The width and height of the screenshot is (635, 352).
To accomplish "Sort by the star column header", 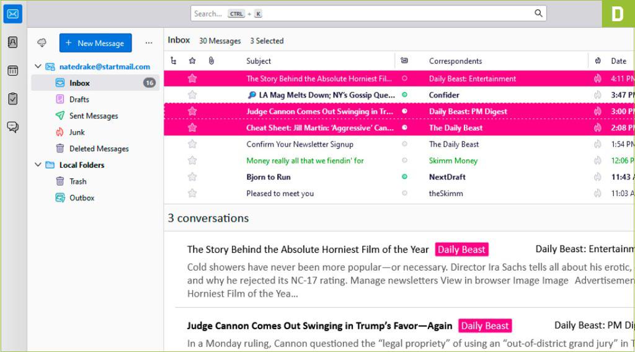I will tap(192, 61).
